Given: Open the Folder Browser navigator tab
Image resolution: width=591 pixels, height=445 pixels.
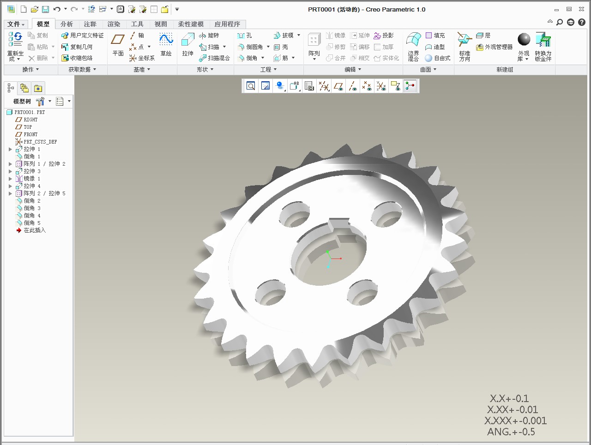Looking at the screenshot, I should 24,88.
